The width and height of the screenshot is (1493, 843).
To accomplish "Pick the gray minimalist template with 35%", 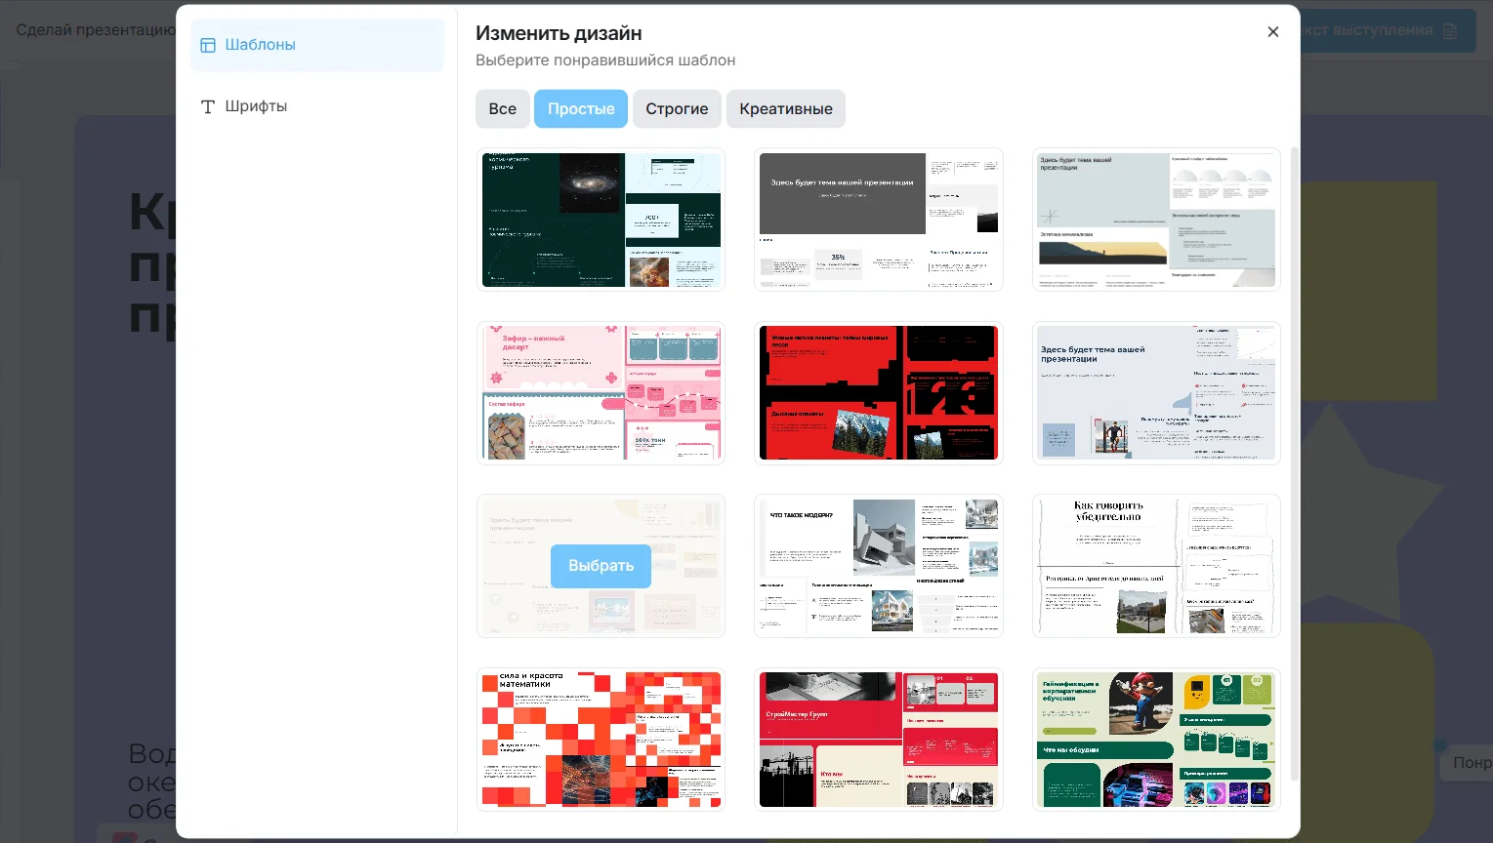I will pos(878,220).
